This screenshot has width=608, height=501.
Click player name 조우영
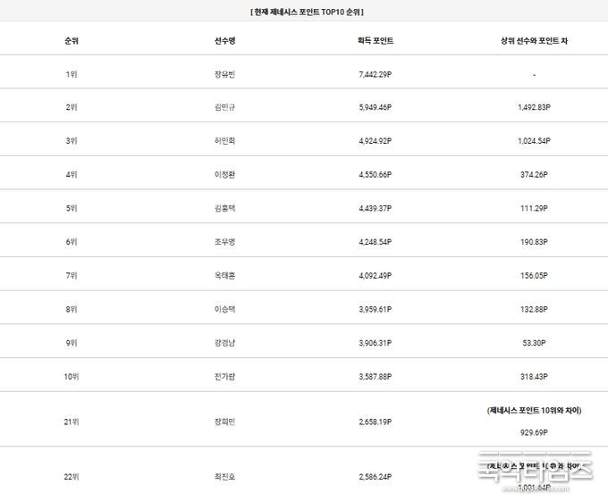pyautogui.click(x=225, y=242)
